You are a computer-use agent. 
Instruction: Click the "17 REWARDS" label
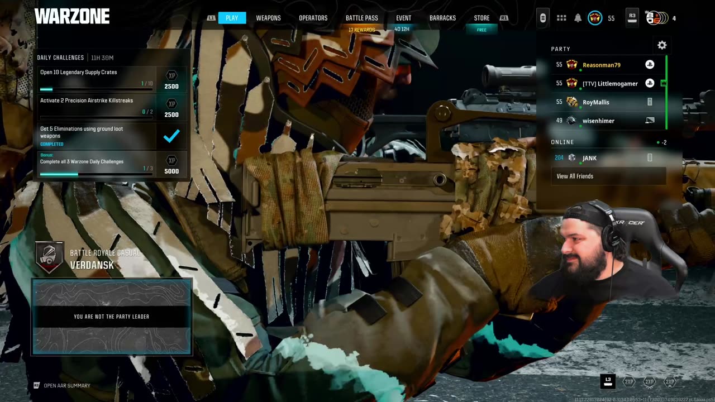(362, 30)
